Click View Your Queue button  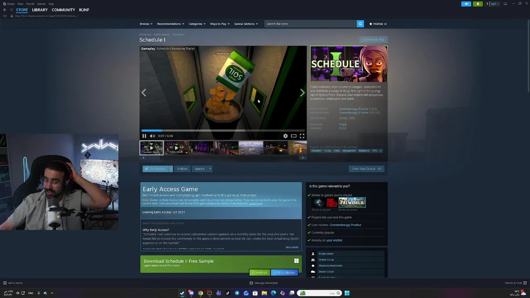coord(366,169)
